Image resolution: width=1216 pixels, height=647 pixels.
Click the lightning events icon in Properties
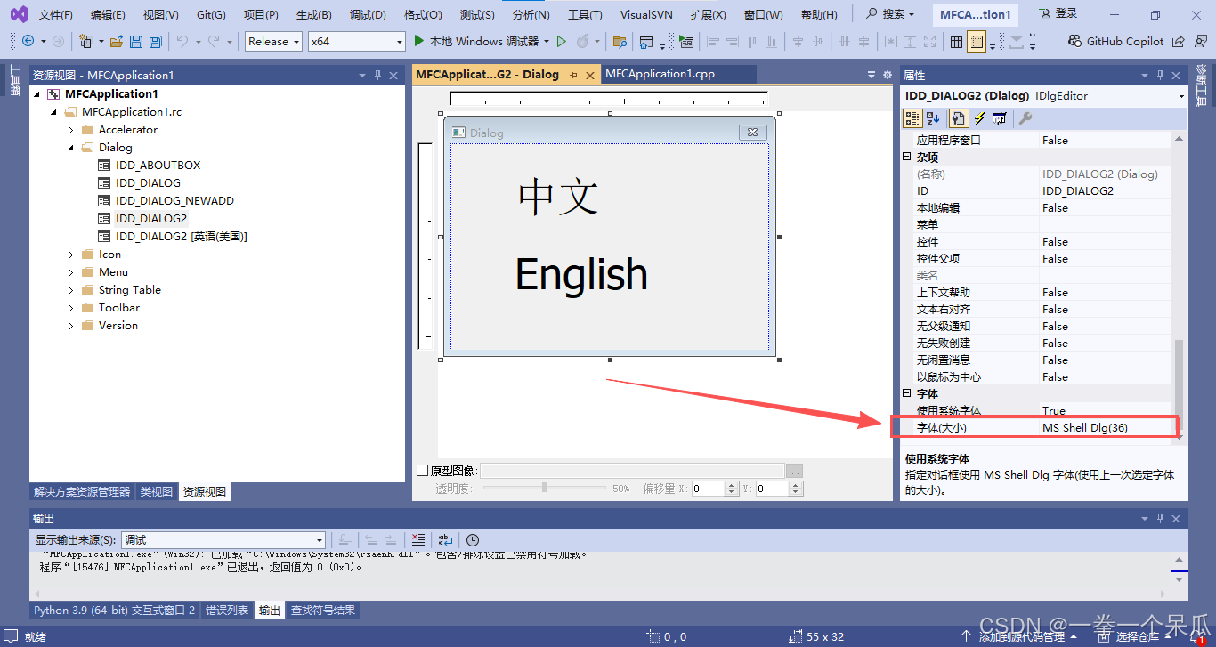click(x=979, y=117)
